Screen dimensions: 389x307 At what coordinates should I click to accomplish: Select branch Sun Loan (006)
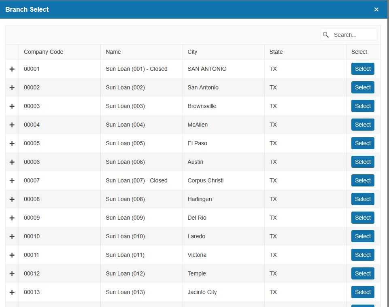pos(363,162)
